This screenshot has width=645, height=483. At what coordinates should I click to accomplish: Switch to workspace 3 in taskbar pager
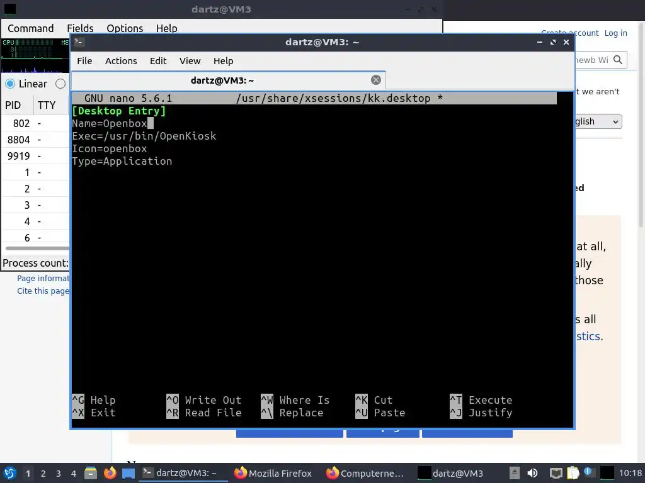59,474
